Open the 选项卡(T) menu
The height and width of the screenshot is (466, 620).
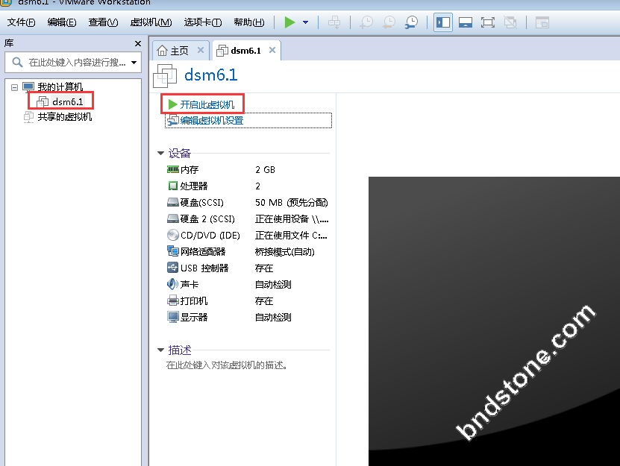(203, 22)
